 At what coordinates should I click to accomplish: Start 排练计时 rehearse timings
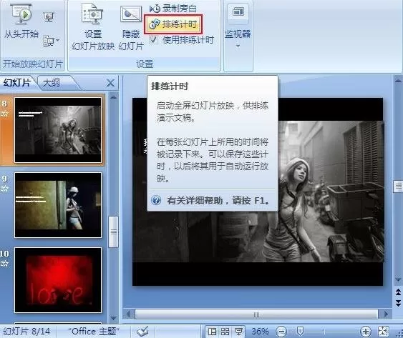(173, 24)
